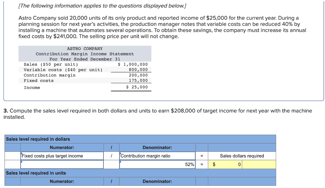The image size is (325, 188).
Task: Click the 'Numerator:' header in units section
Action: (62, 181)
